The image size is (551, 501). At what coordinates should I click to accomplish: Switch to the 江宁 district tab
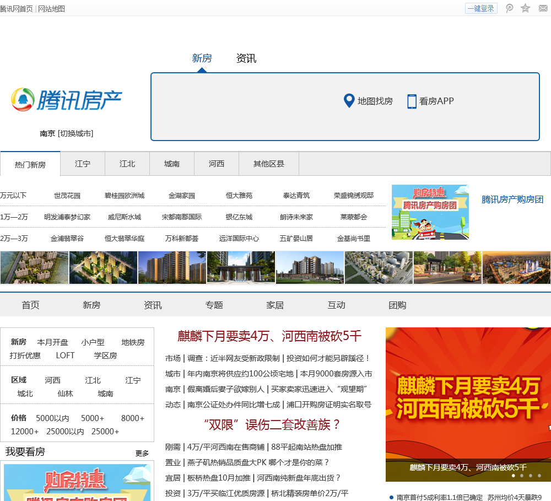pyautogui.click(x=83, y=164)
